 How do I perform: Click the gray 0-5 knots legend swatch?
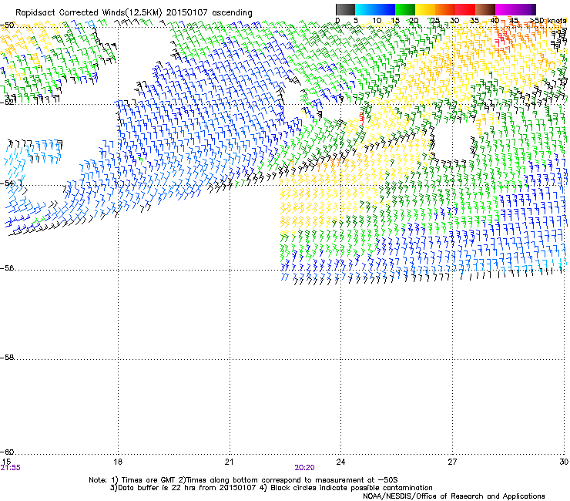click(x=345, y=9)
